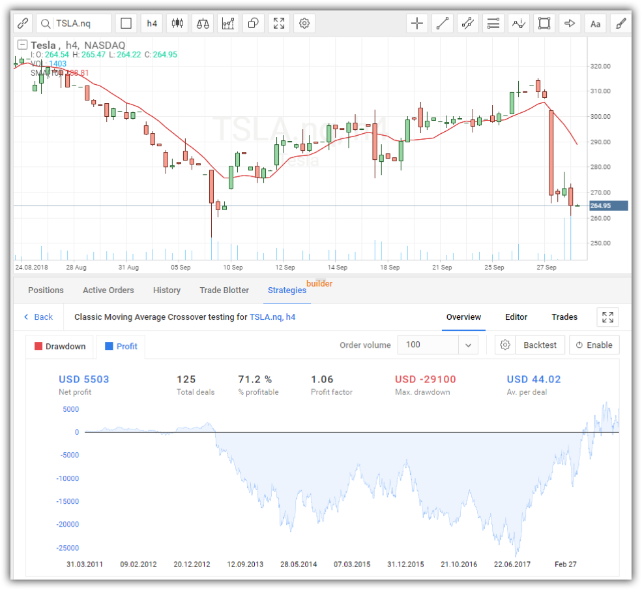Open the h4 timeframe selector
The width and height of the screenshot is (642, 590).
(x=152, y=23)
